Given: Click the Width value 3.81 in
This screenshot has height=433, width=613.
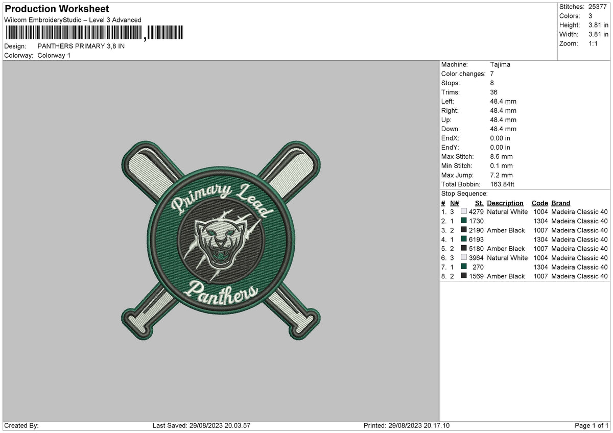Looking at the screenshot, I should coord(598,34).
